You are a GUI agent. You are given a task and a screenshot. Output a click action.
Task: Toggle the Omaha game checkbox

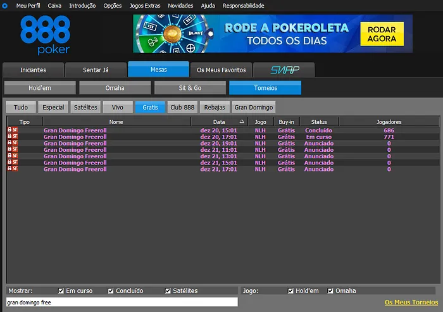pyautogui.click(x=330, y=291)
